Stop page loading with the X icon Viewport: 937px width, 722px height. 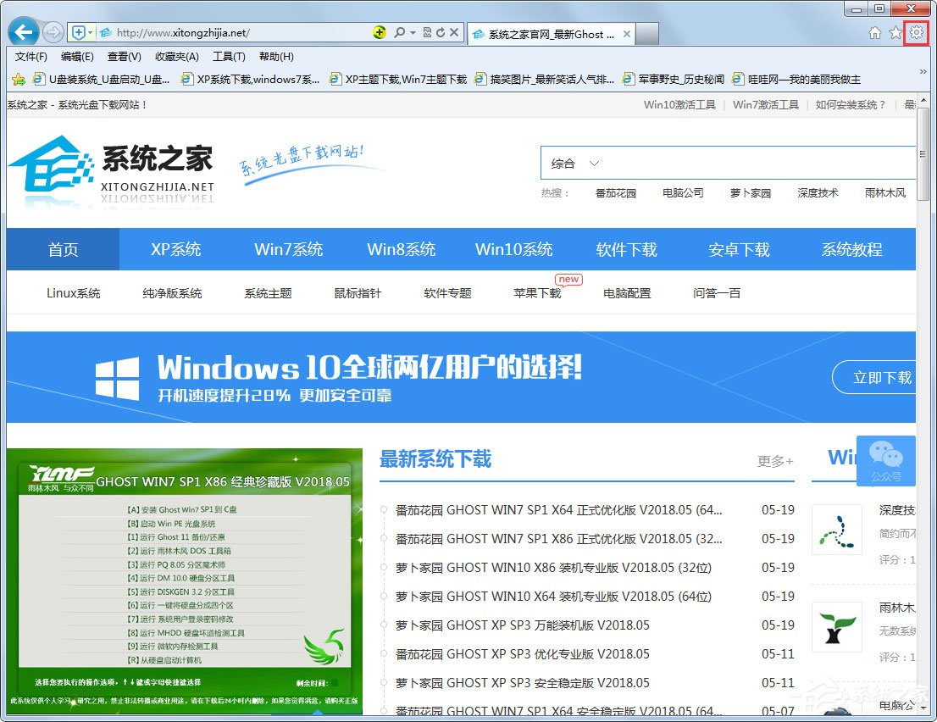click(x=453, y=32)
